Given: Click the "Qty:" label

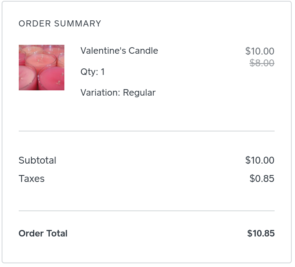Looking at the screenshot, I should (x=89, y=72).
